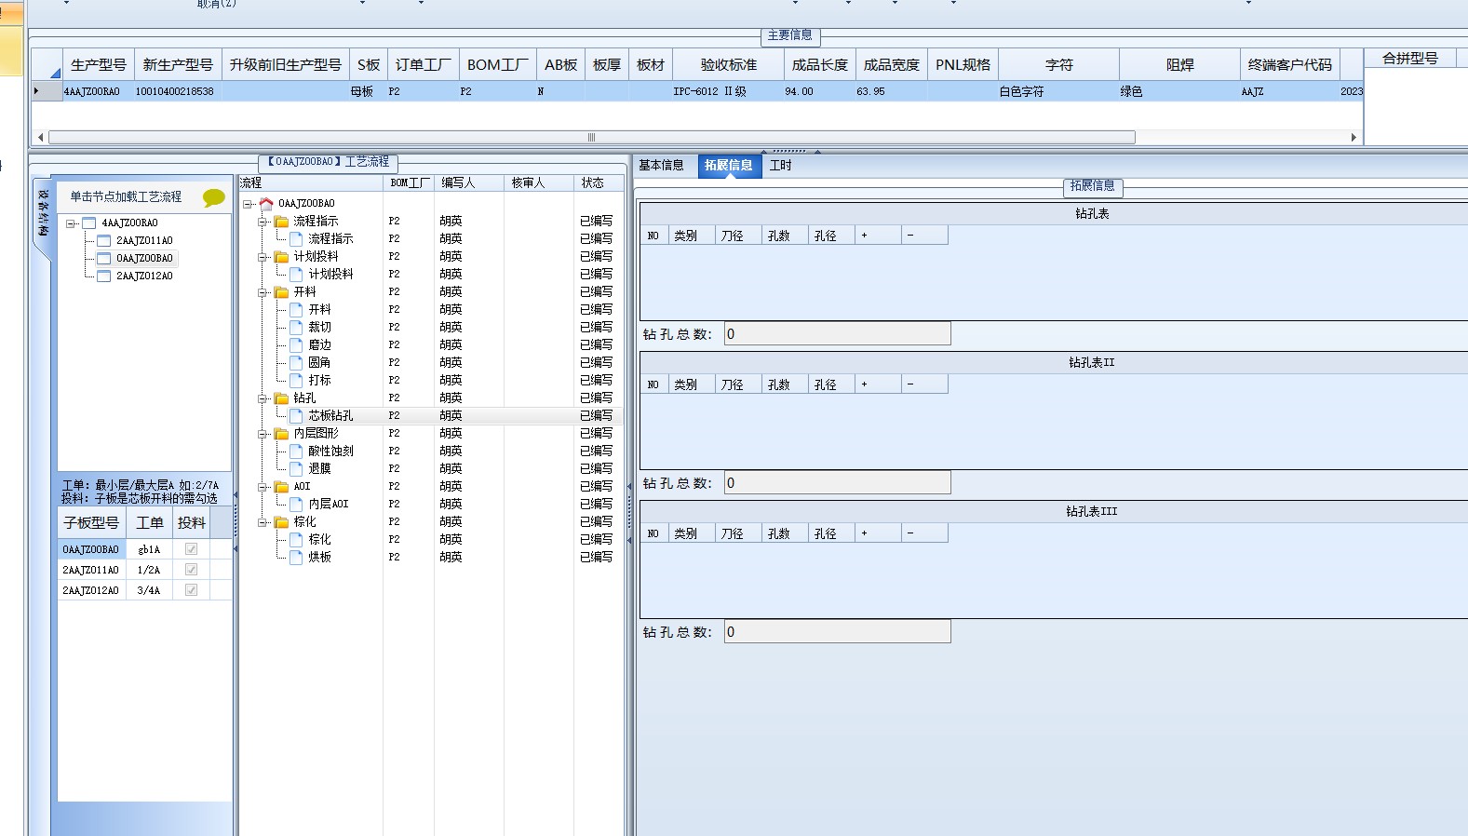This screenshot has height=836, width=1468.
Task: Click the document icon beside 烘板
Action: tap(296, 557)
